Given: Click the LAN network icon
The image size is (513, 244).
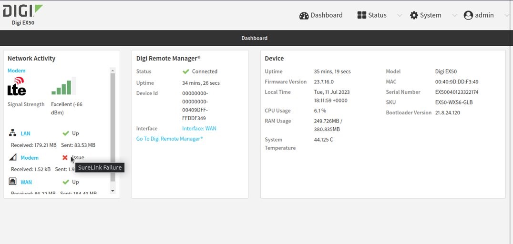Looking at the screenshot, I should point(12,133).
